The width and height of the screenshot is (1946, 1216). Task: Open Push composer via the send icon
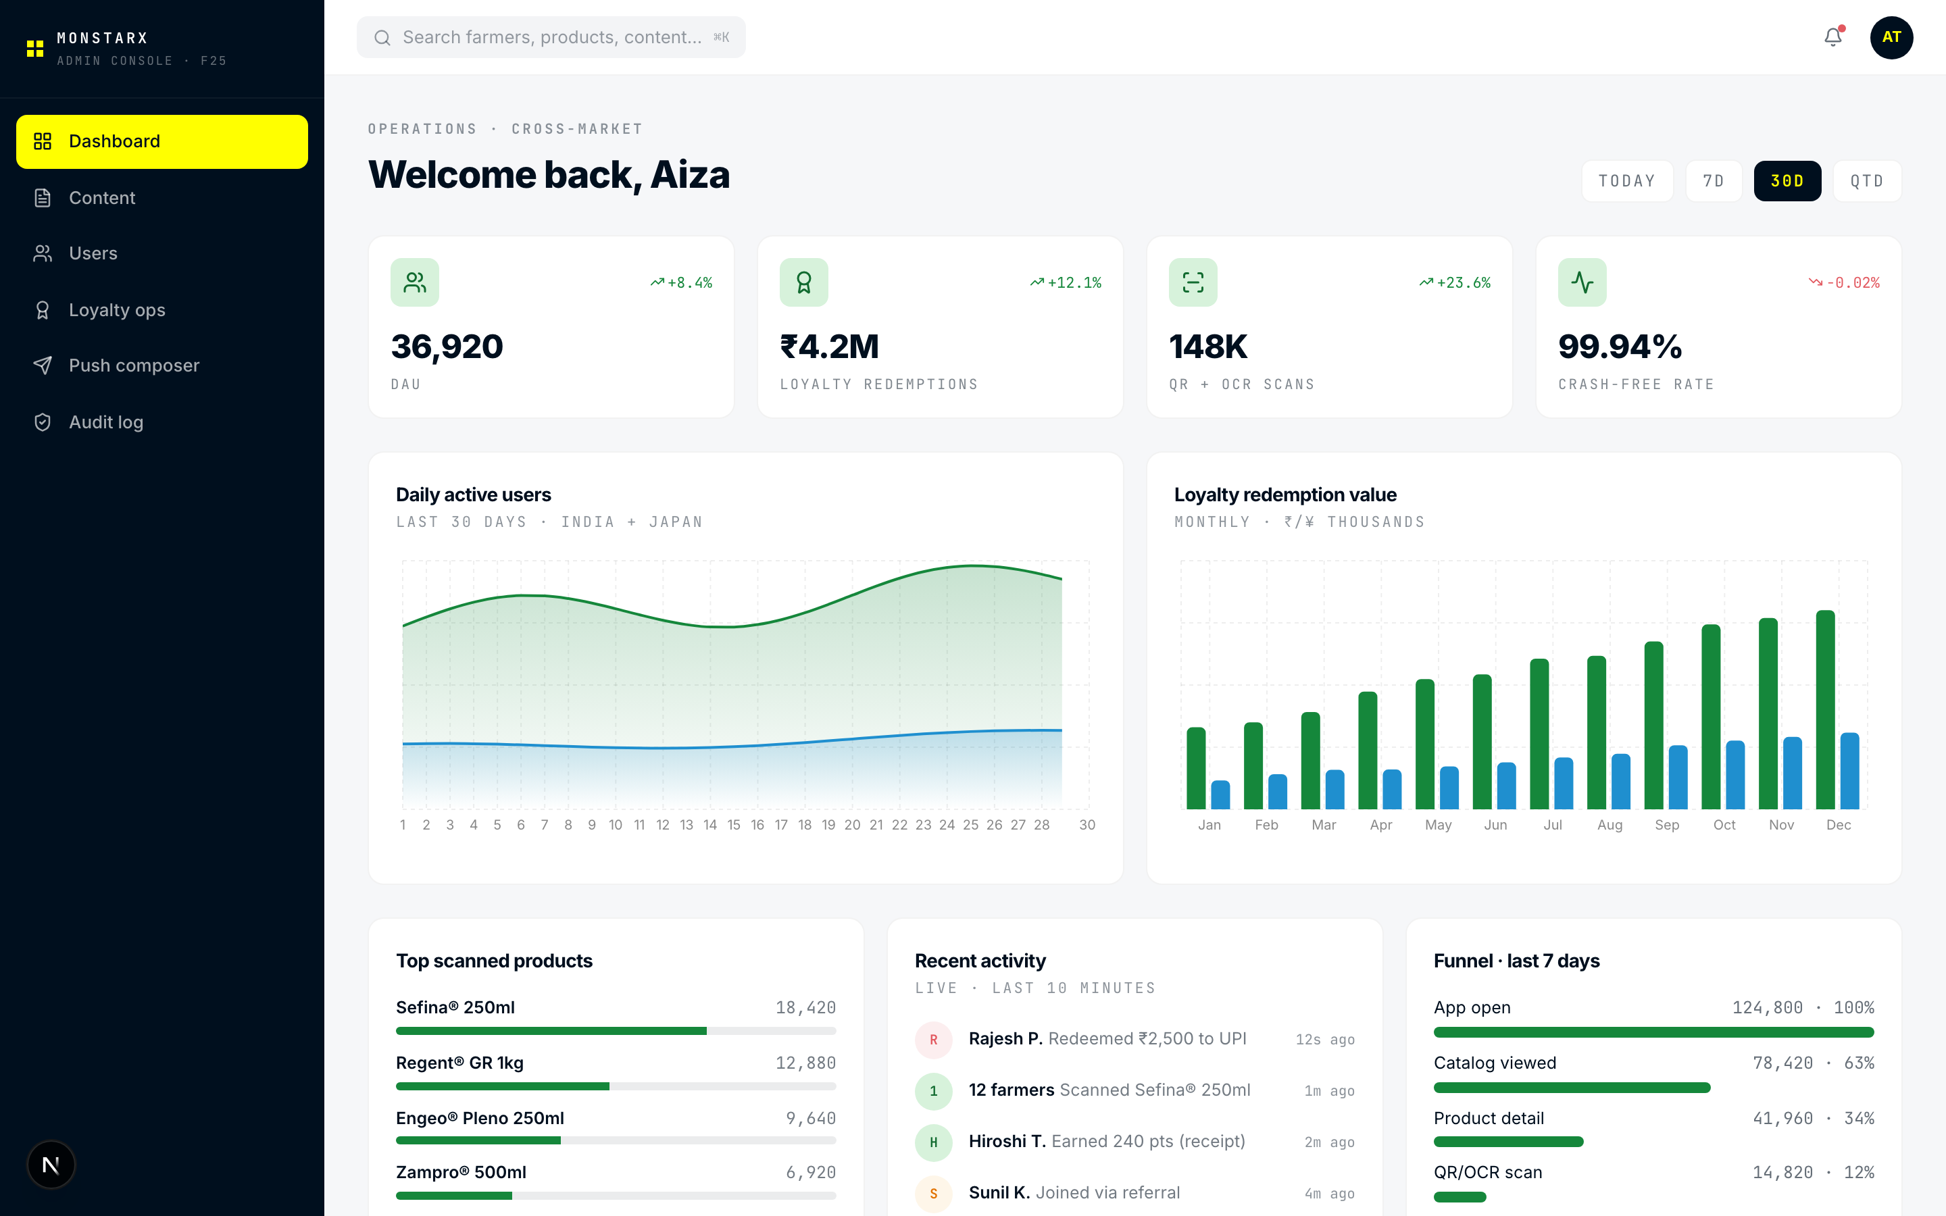coord(43,365)
